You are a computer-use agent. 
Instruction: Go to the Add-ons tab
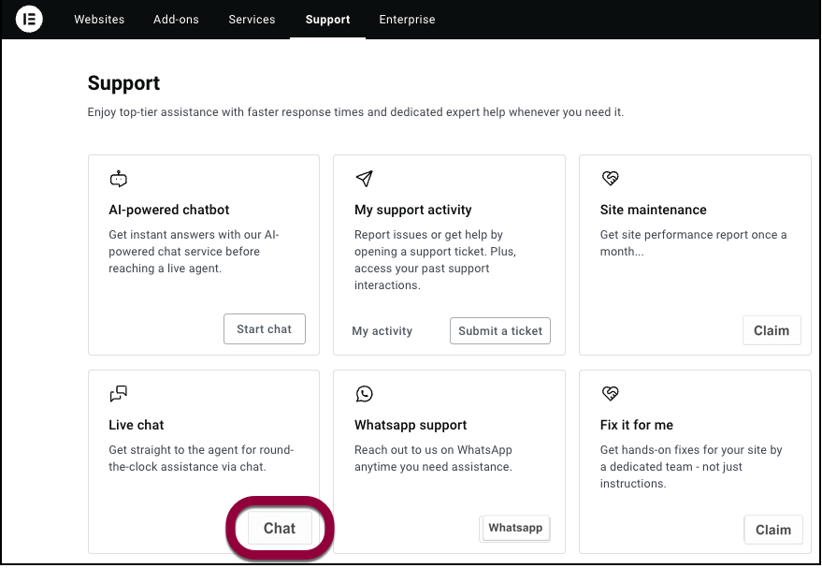[176, 20]
